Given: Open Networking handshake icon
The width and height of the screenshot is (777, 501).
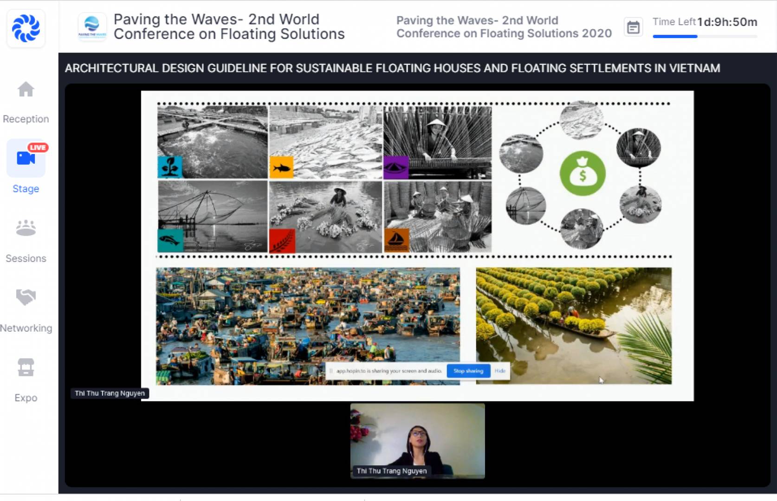Looking at the screenshot, I should coord(26,297).
